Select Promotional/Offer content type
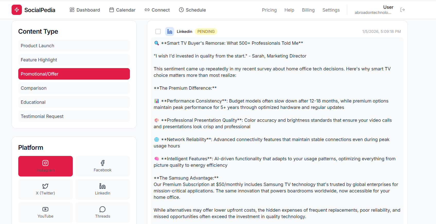This screenshot has width=436, height=224. coord(74,74)
